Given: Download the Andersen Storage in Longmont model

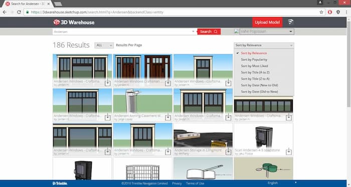Looking at the screenshot, I should click(x=228, y=151).
